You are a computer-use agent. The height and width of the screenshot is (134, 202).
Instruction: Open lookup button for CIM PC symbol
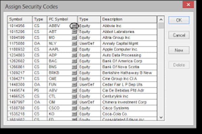74,102
